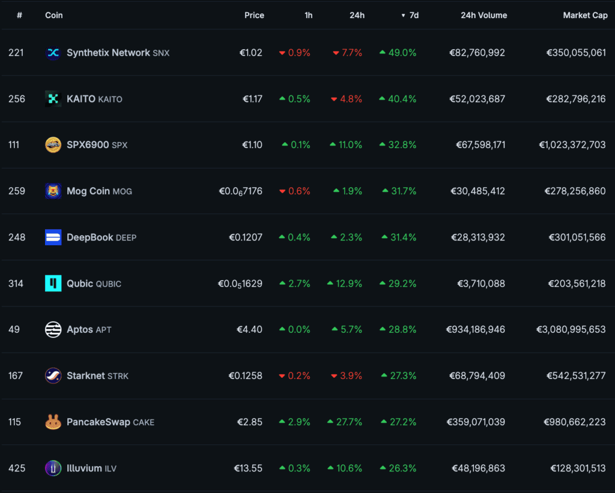Screen dimensions: 615x493
Task: Sort by the 1h column header
Action: (308, 15)
